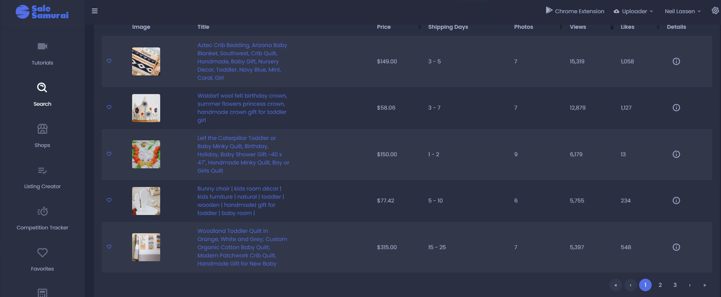Screen dimensions: 721x297
Task: Open the Aztec Crib Bedding thumbnail
Action: pos(146,61)
